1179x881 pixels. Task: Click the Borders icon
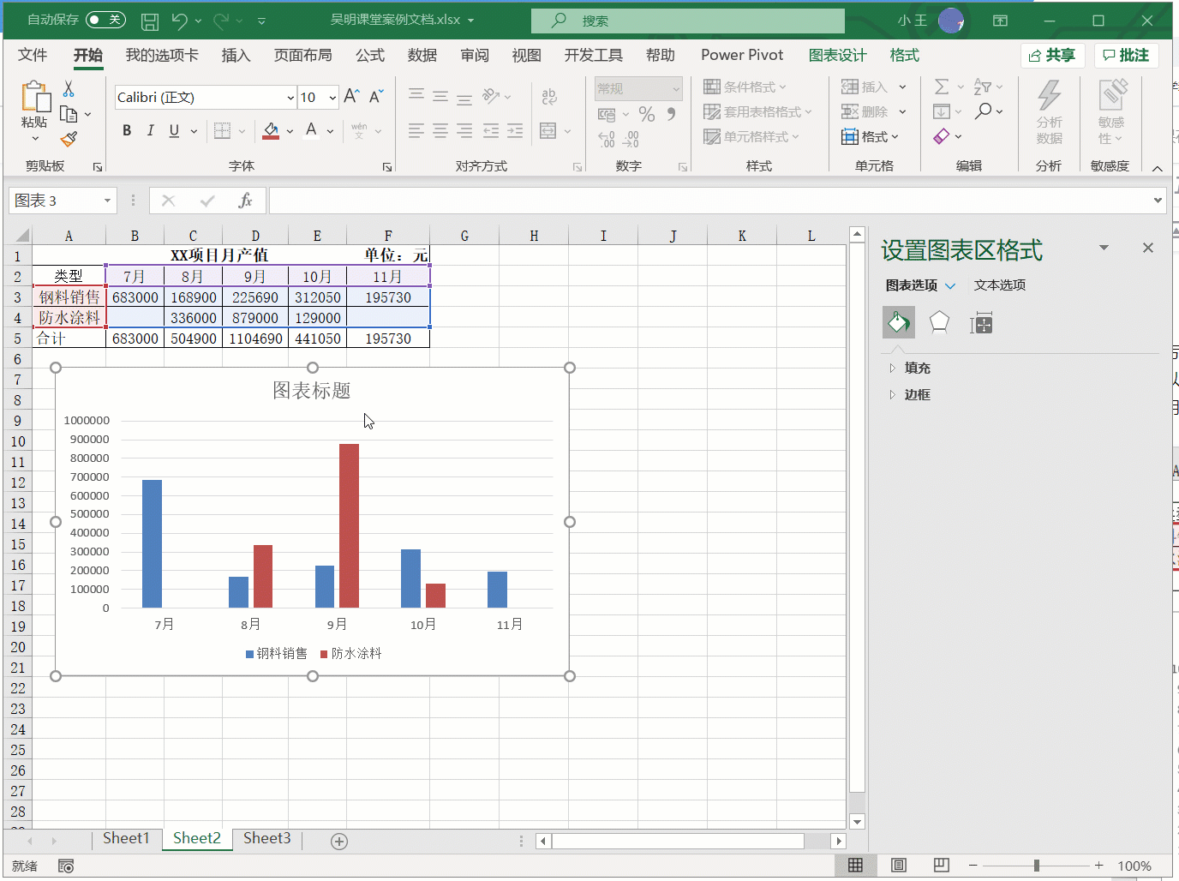point(222,130)
